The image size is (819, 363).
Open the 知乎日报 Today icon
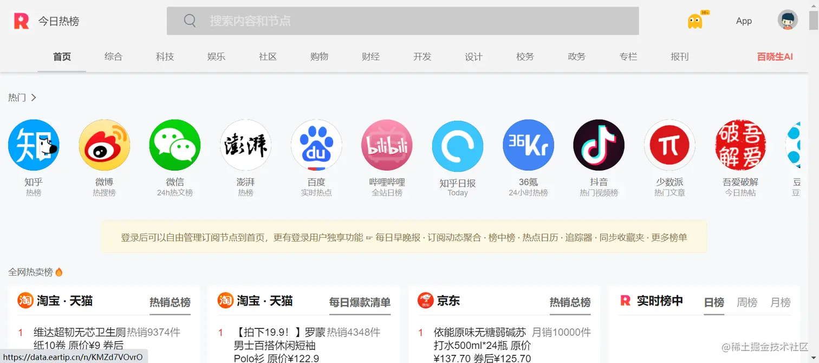(458, 146)
